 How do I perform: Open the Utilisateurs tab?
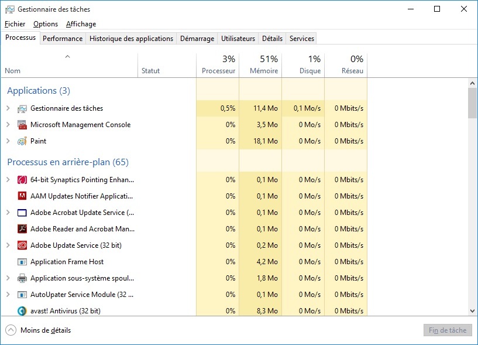coord(238,39)
